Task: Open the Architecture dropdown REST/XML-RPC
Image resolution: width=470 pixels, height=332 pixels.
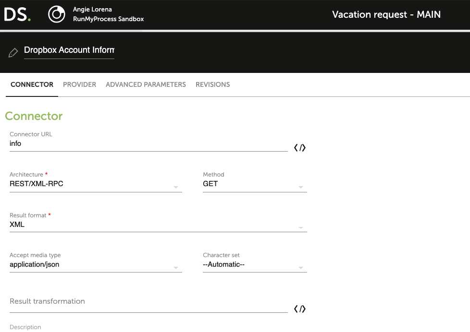Action: pyautogui.click(x=96, y=184)
